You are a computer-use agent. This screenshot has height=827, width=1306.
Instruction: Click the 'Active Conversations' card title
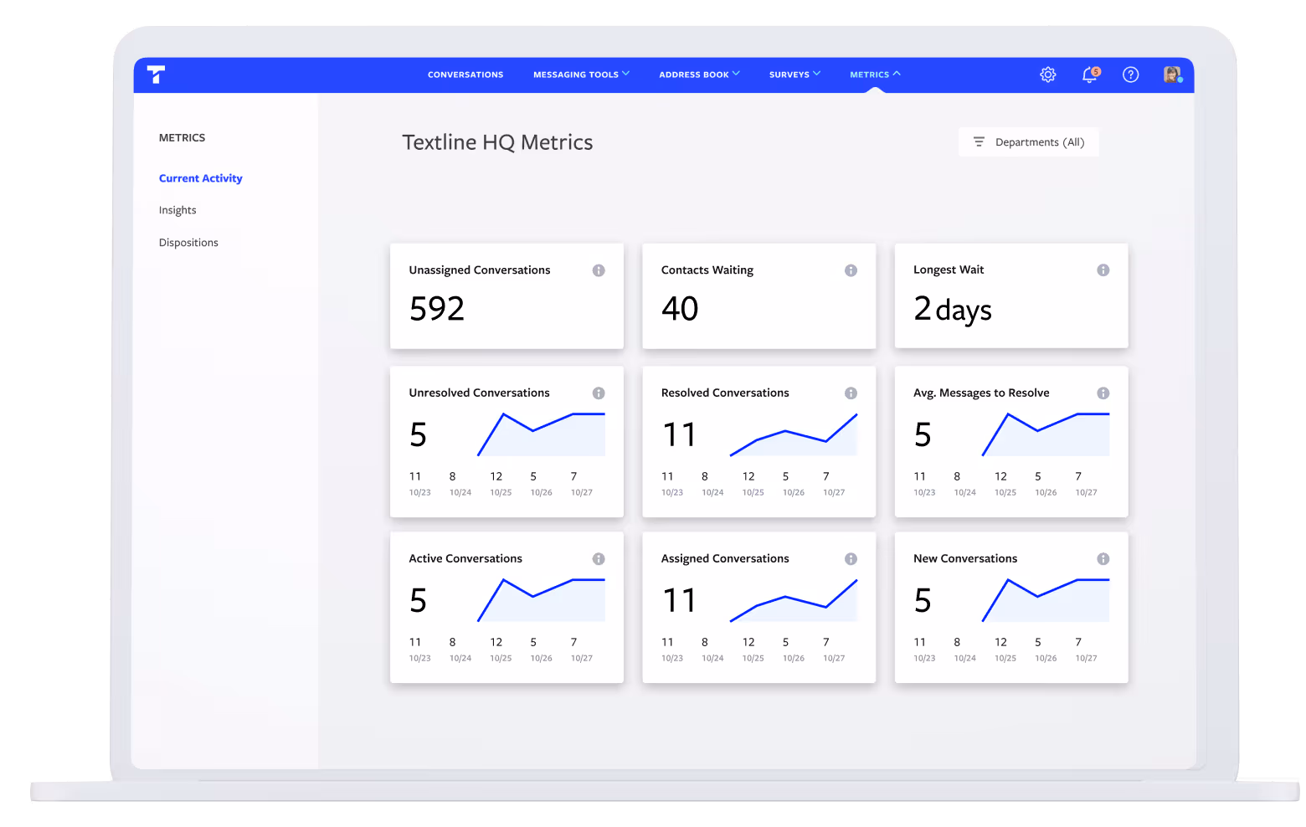coord(465,558)
